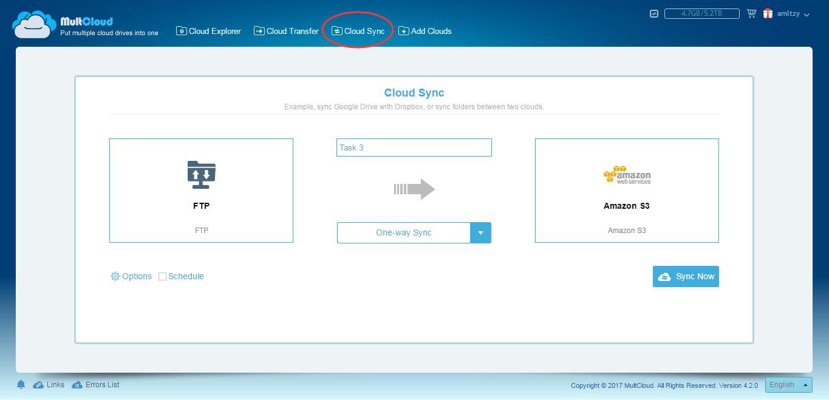Click the MultCloud brand name text

(86, 21)
